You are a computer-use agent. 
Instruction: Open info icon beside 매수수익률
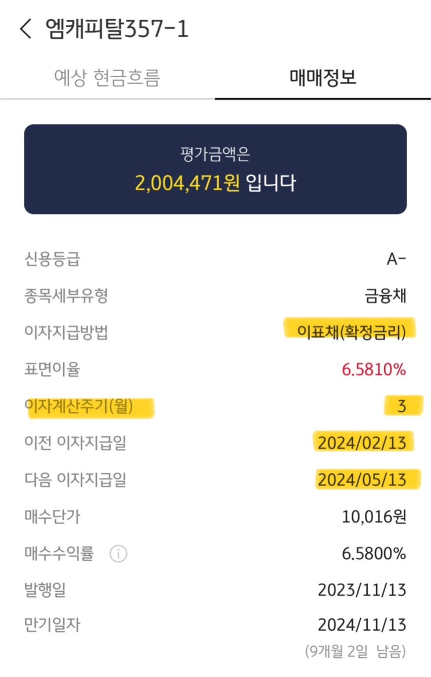[x=118, y=553]
